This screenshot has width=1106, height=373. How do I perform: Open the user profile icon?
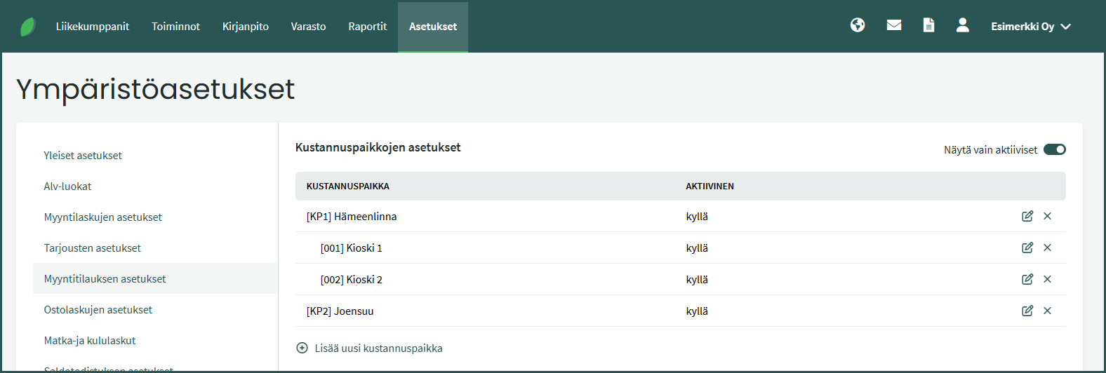coord(962,25)
